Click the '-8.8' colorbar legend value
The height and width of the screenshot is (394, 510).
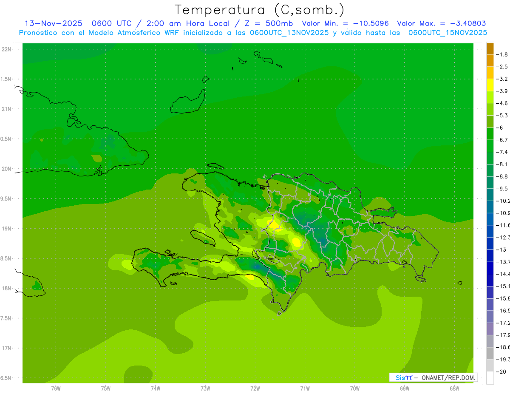point(502,176)
